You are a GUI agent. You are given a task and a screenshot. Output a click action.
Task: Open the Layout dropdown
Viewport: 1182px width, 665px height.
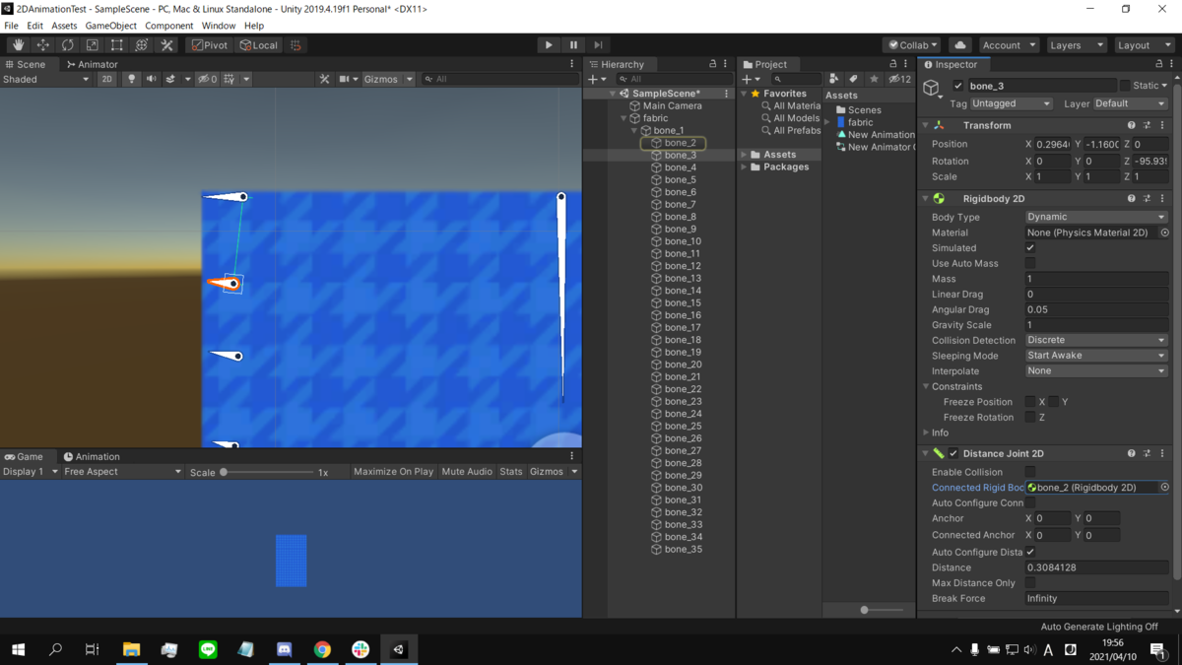tap(1143, 45)
